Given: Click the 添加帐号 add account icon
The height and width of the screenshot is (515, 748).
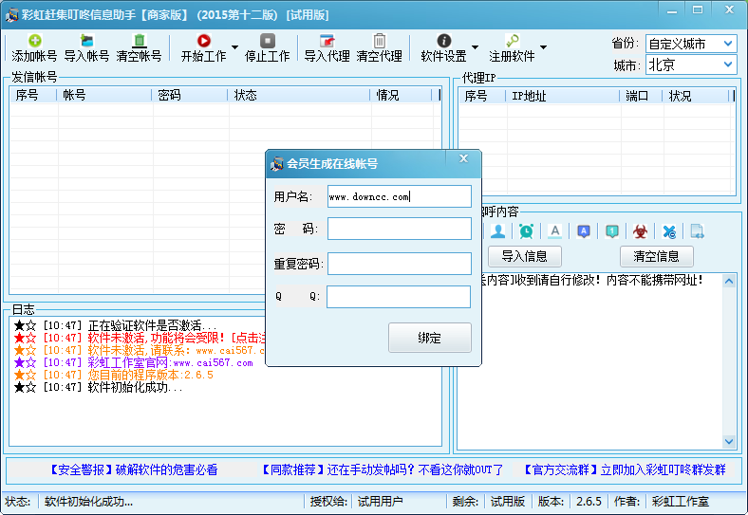Looking at the screenshot, I should point(34,41).
